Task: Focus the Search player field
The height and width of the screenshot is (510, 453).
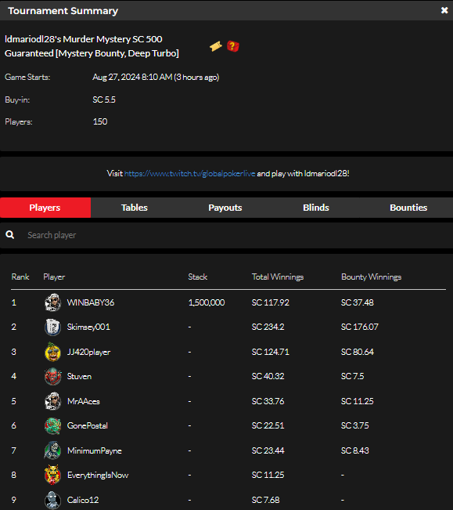Action: click(x=226, y=235)
